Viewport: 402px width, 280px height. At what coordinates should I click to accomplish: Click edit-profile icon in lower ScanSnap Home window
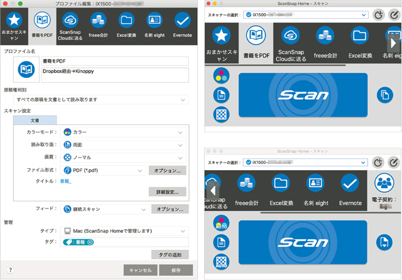pos(394,163)
